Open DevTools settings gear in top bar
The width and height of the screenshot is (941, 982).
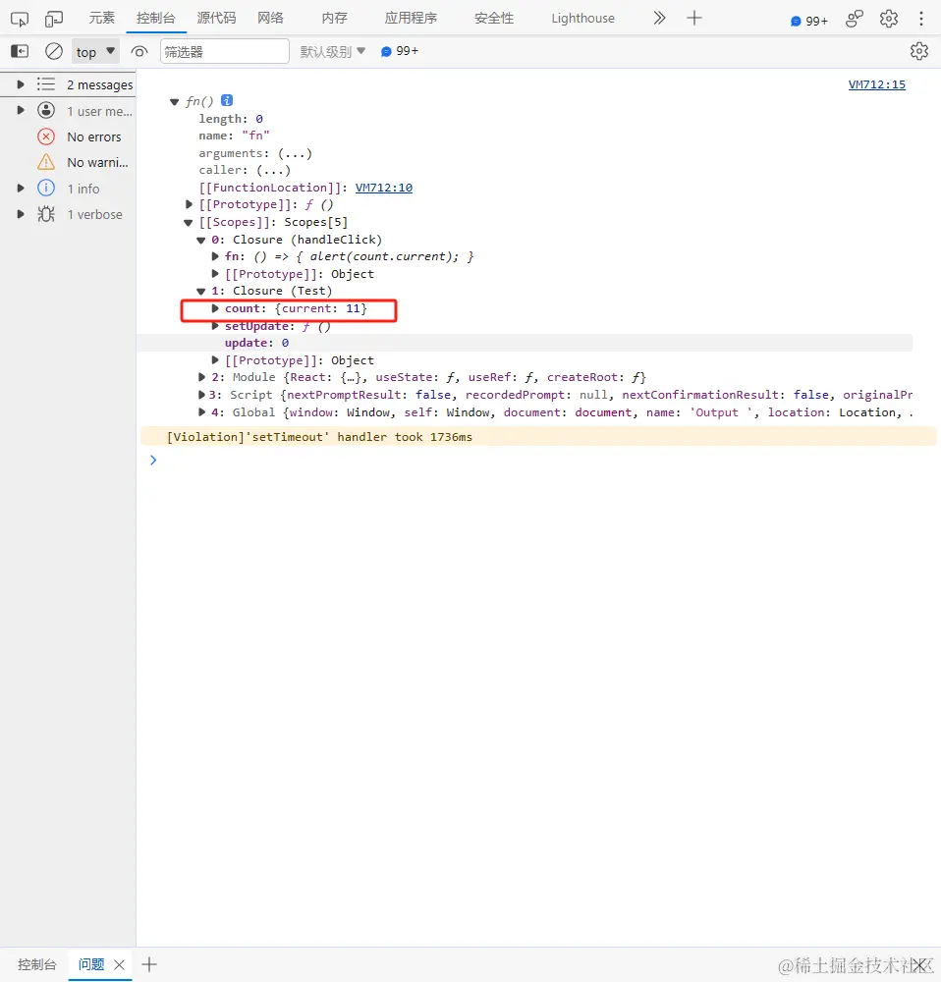pyautogui.click(x=888, y=19)
